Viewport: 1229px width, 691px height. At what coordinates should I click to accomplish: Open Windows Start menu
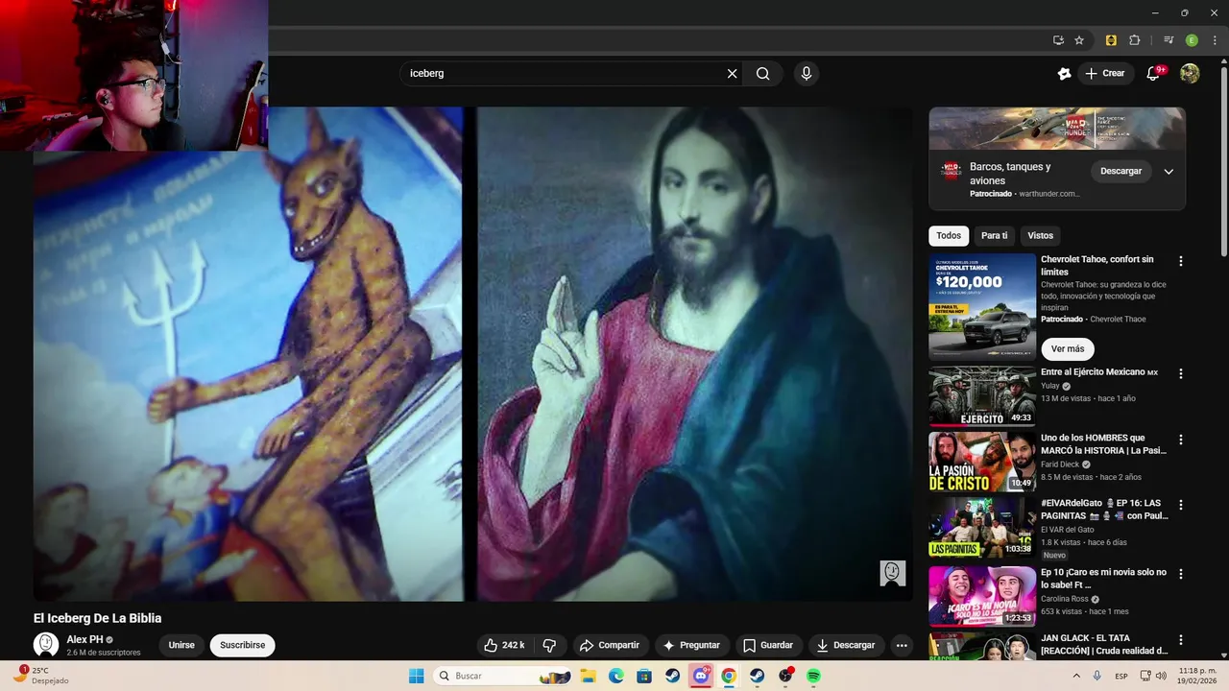click(x=416, y=676)
